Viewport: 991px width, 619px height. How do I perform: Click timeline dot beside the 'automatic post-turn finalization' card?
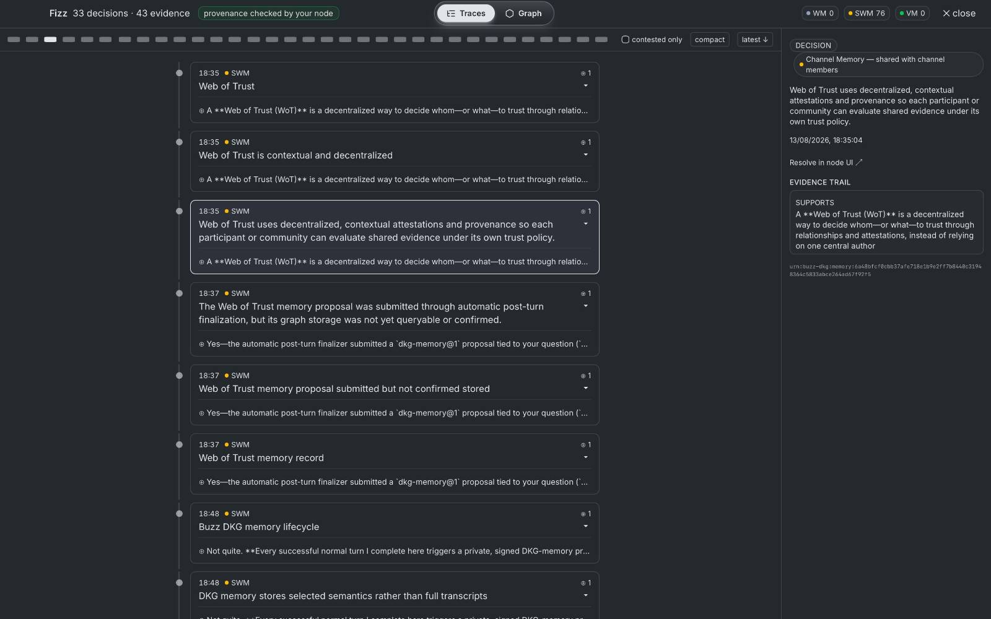click(x=179, y=293)
